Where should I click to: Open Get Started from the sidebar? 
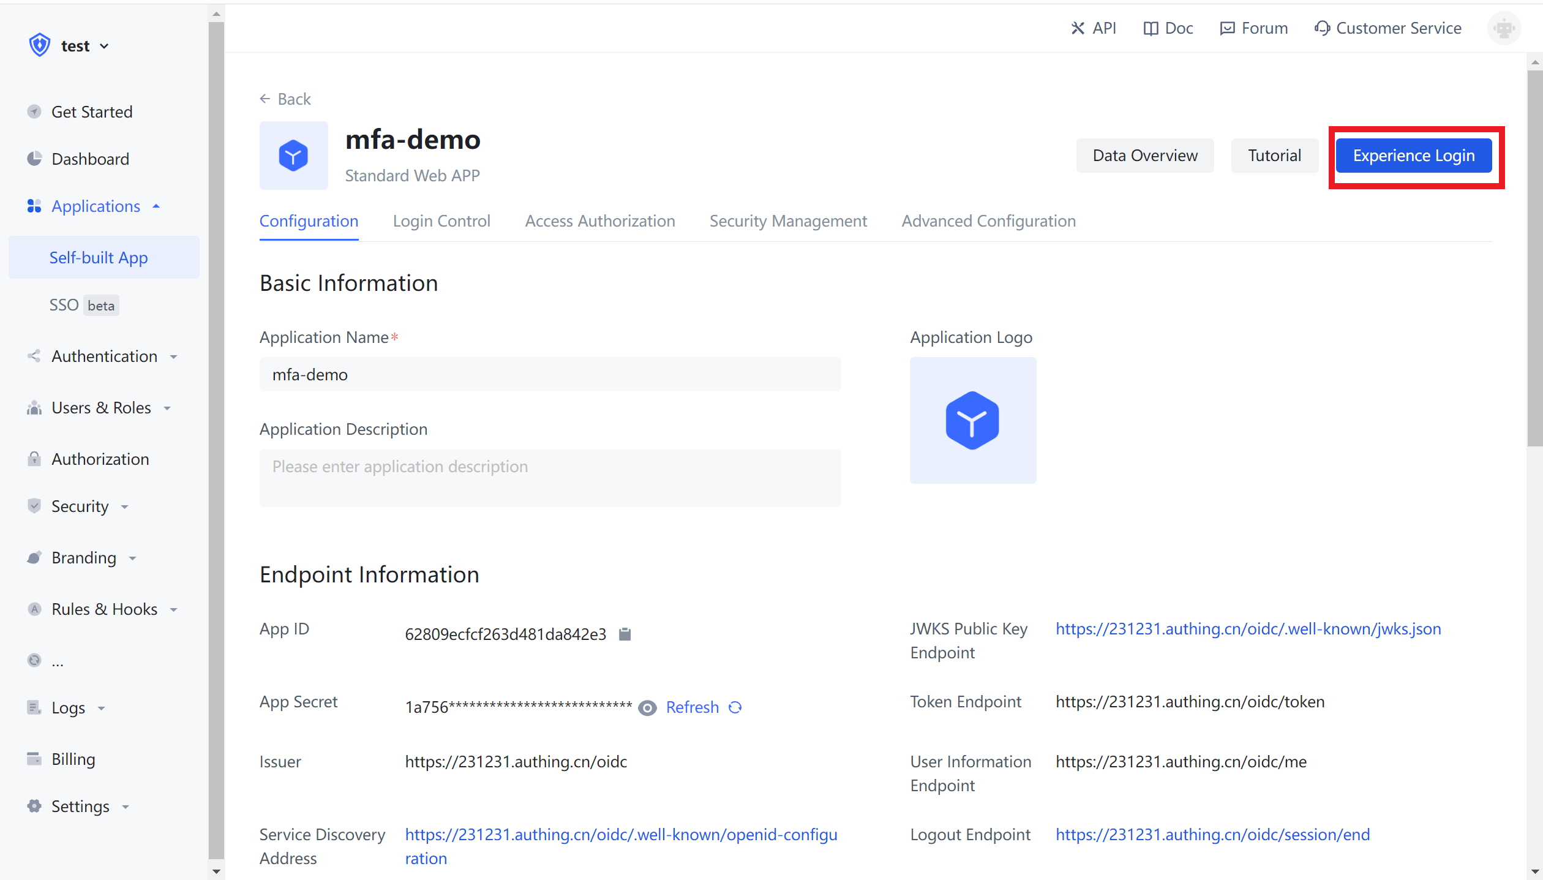pyautogui.click(x=92, y=111)
